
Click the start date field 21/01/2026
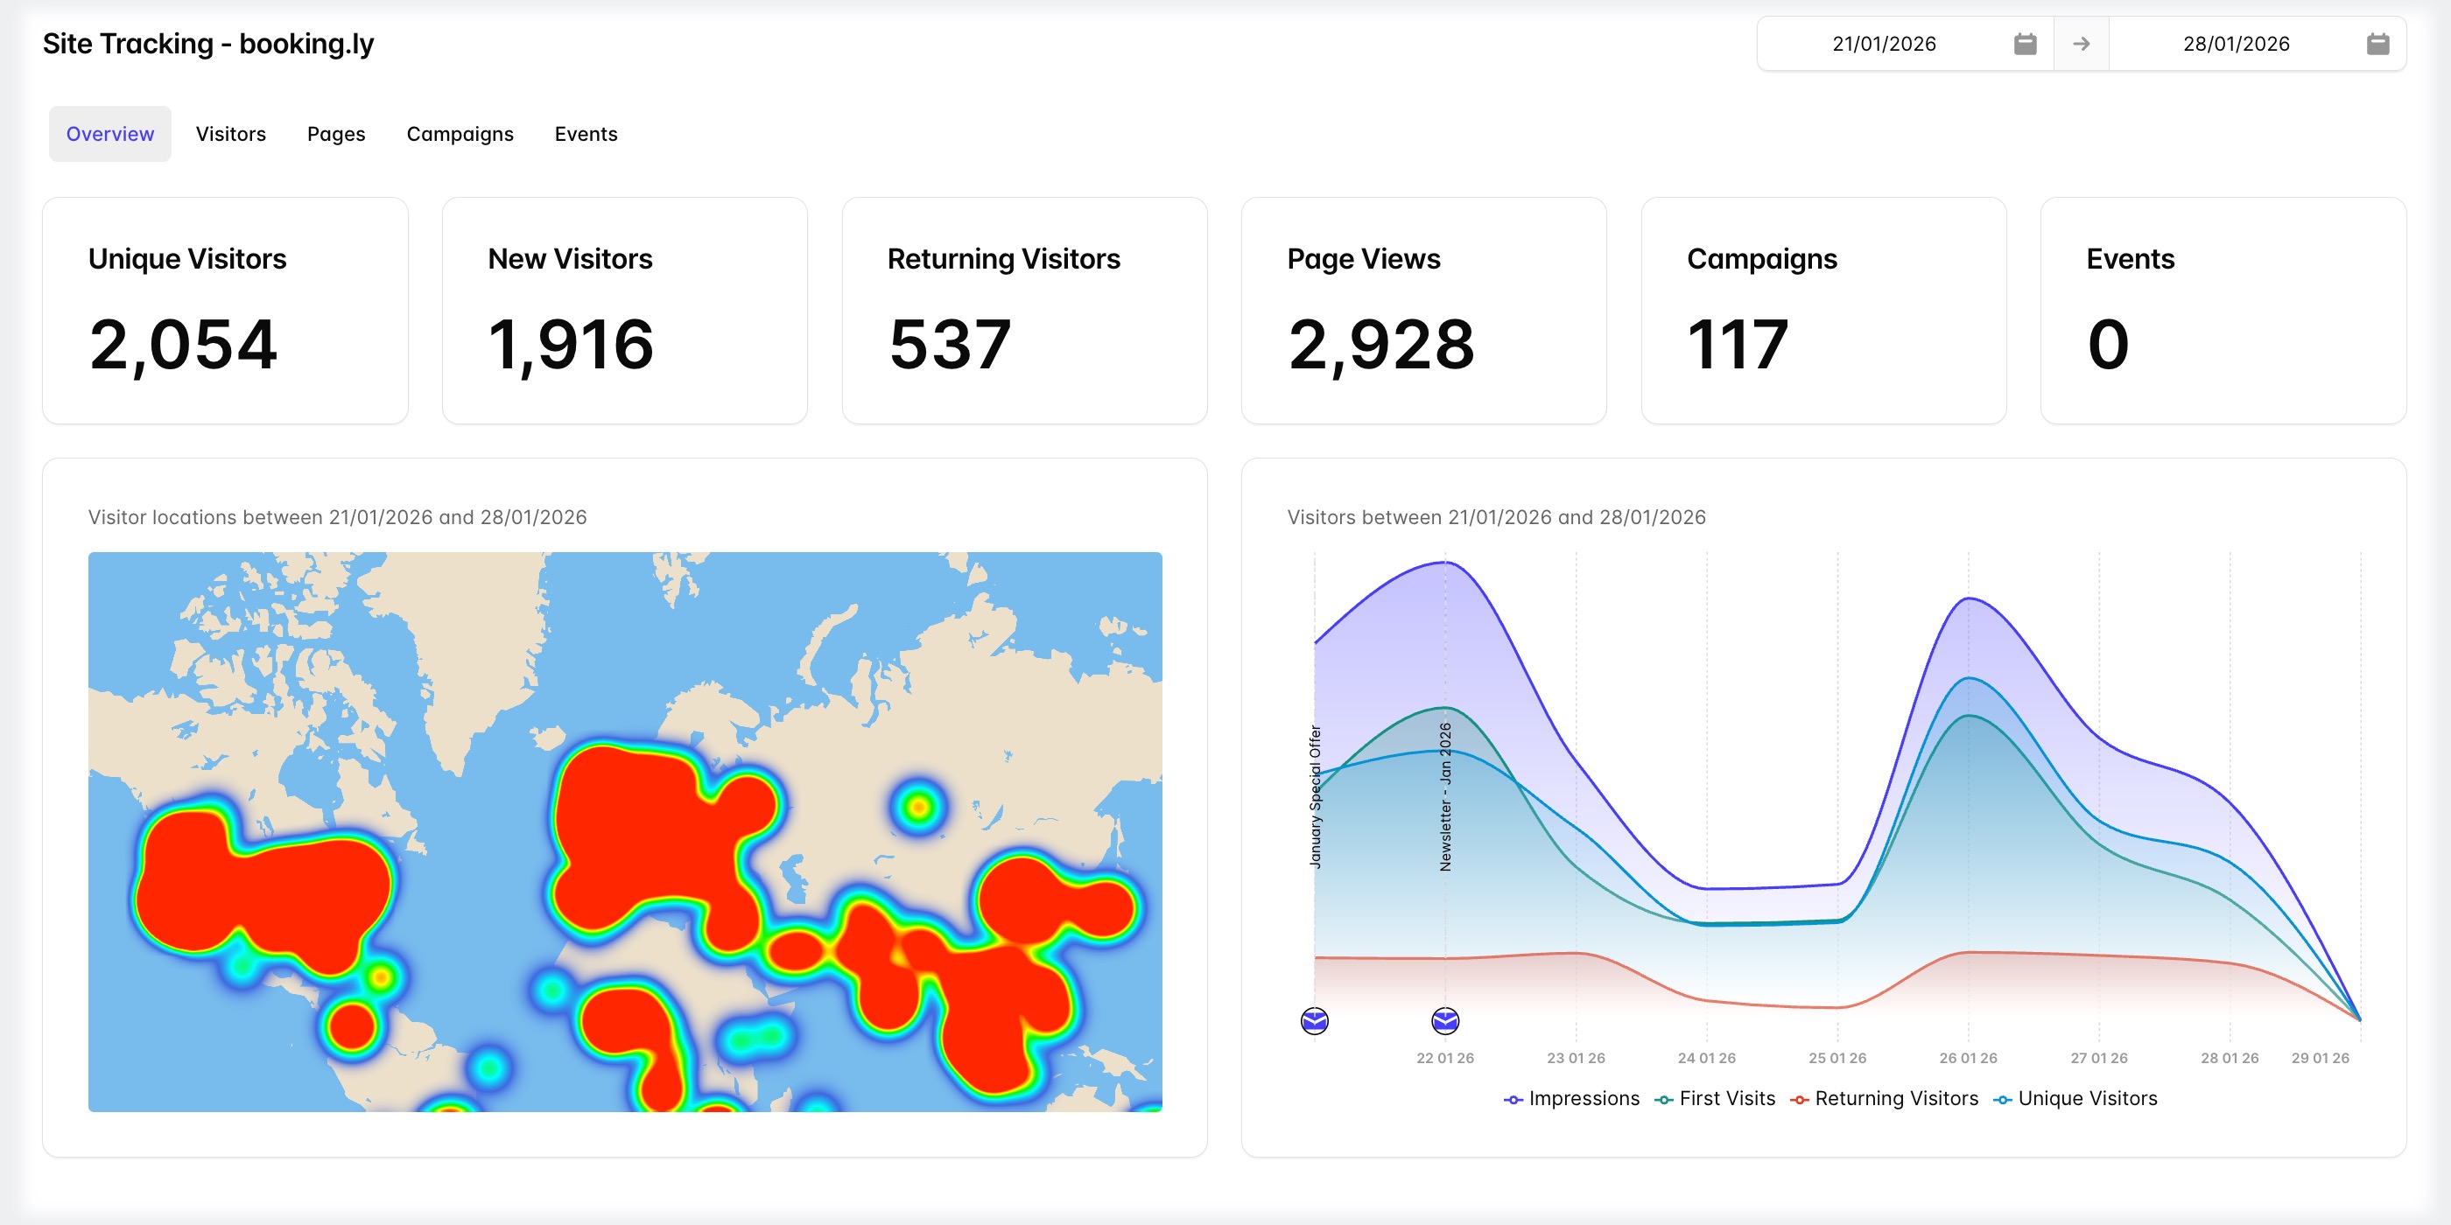click(x=1883, y=44)
